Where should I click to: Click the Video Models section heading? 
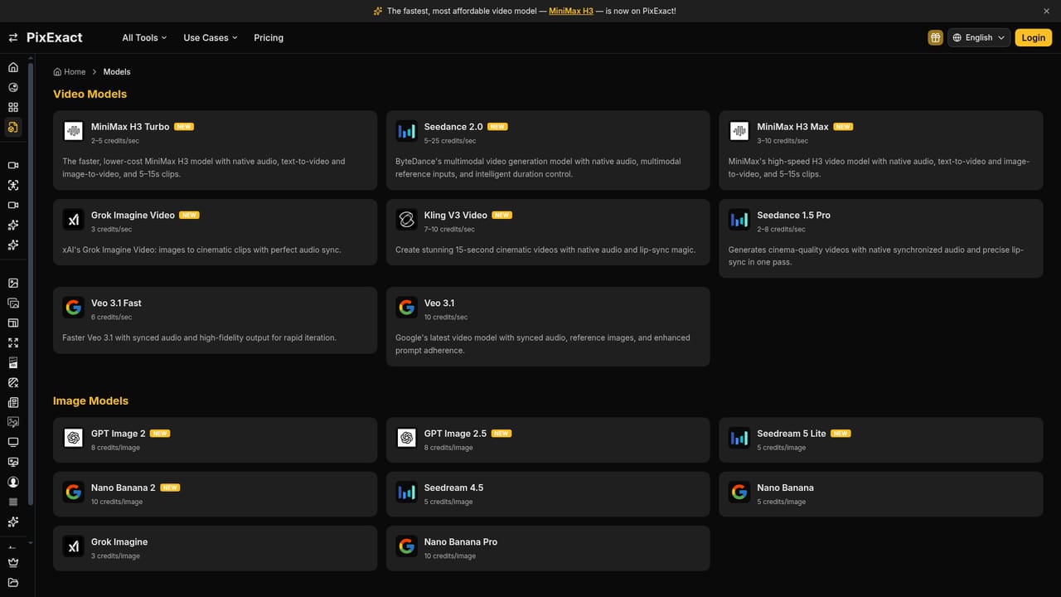pos(90,95)
